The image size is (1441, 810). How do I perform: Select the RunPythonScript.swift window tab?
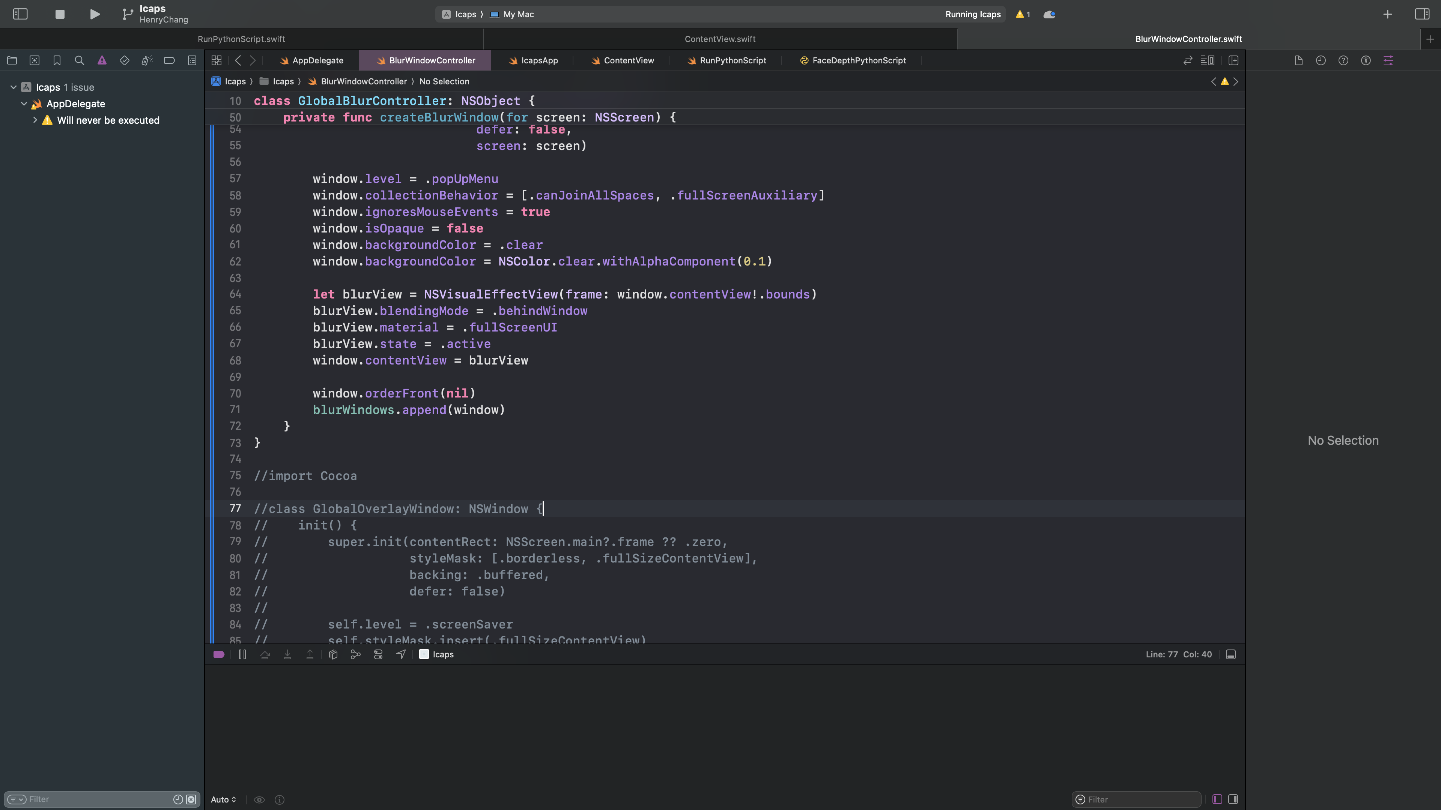point(241,39)
